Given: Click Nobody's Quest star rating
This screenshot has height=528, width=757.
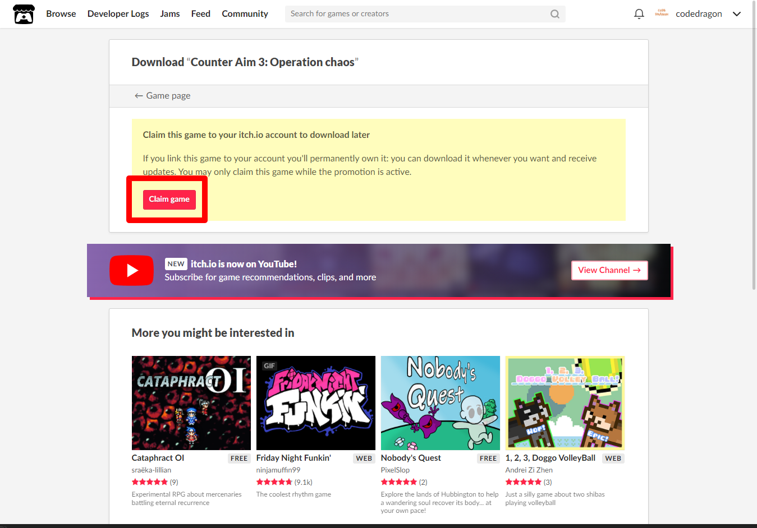Looking at the screenshot, I should pos(399,482).
